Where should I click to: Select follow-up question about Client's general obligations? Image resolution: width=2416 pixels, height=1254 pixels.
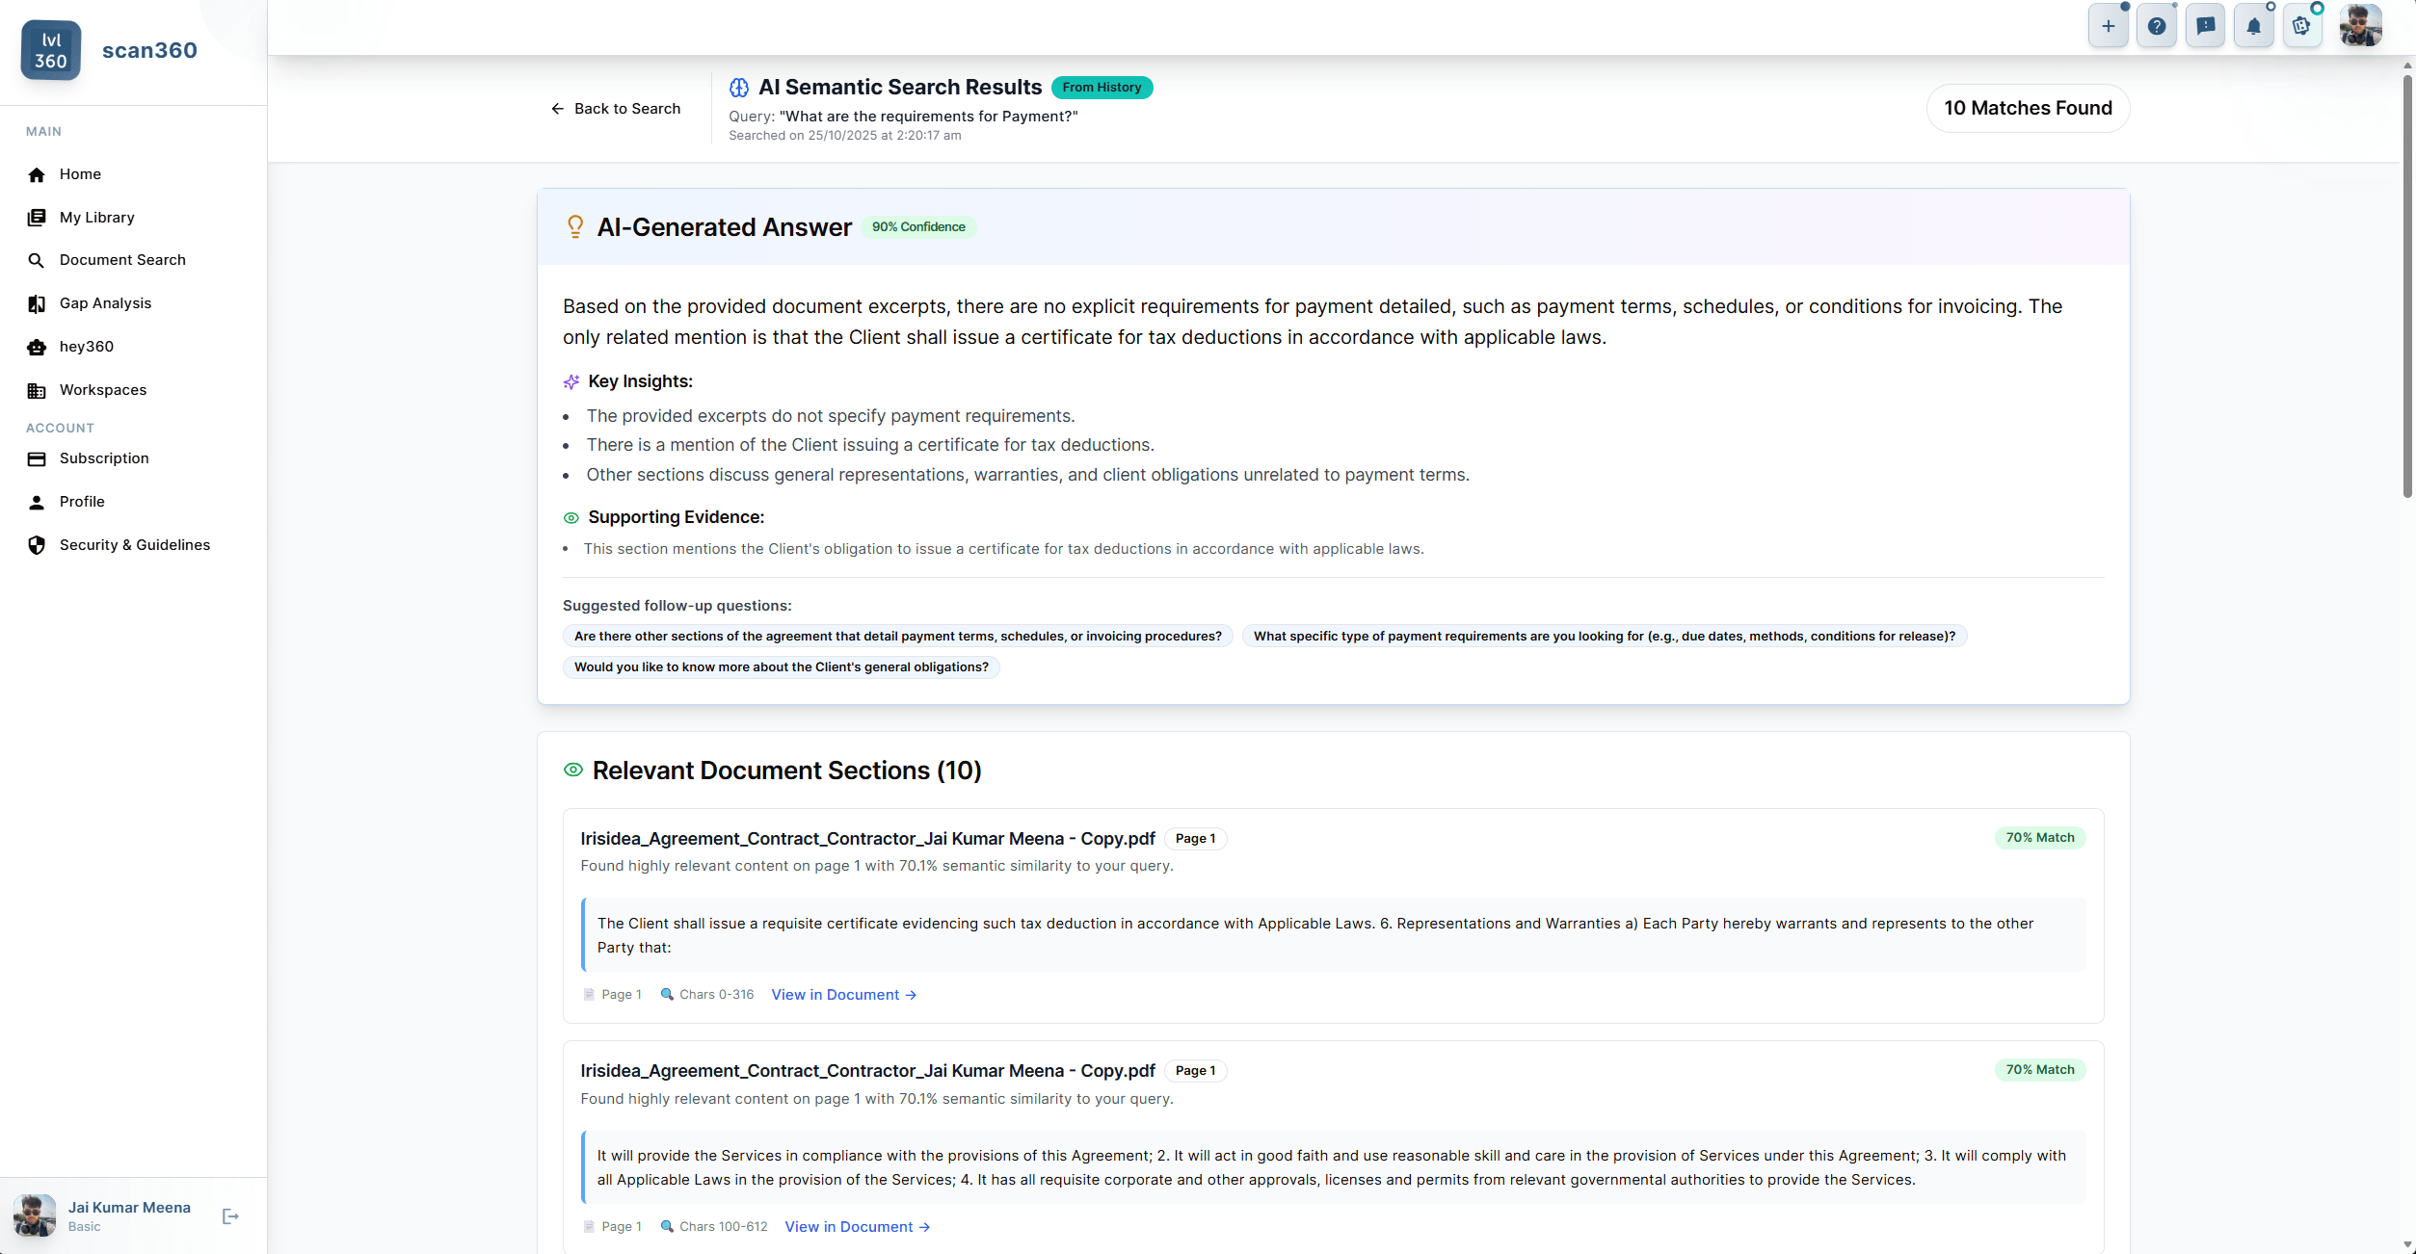(781, 667)
